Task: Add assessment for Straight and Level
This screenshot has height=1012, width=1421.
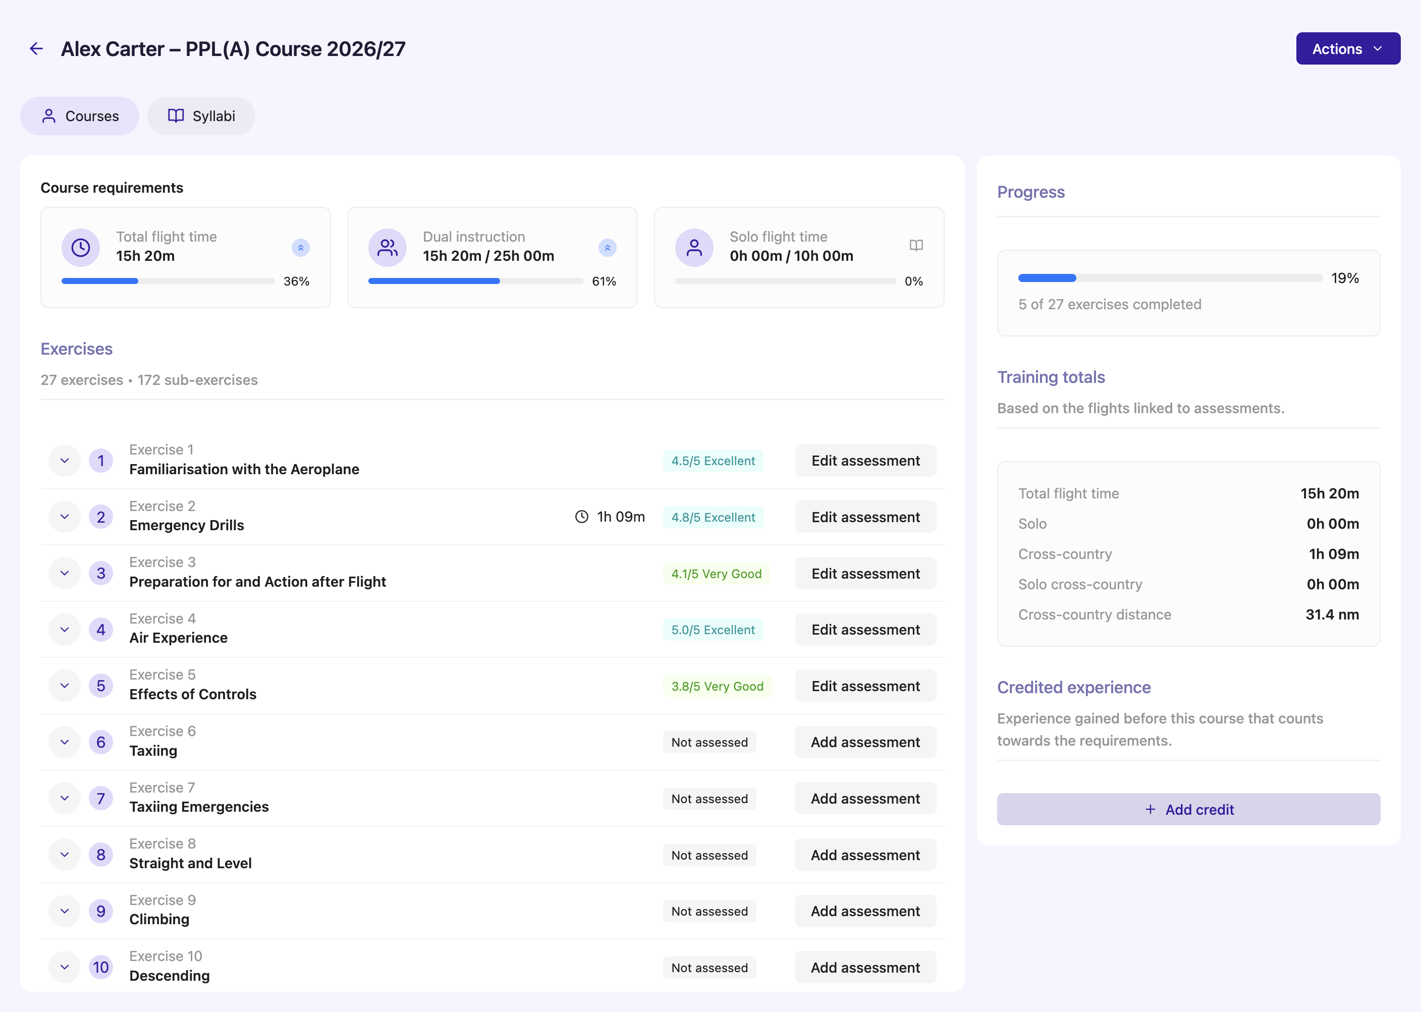Action: [x=865, y=855]
